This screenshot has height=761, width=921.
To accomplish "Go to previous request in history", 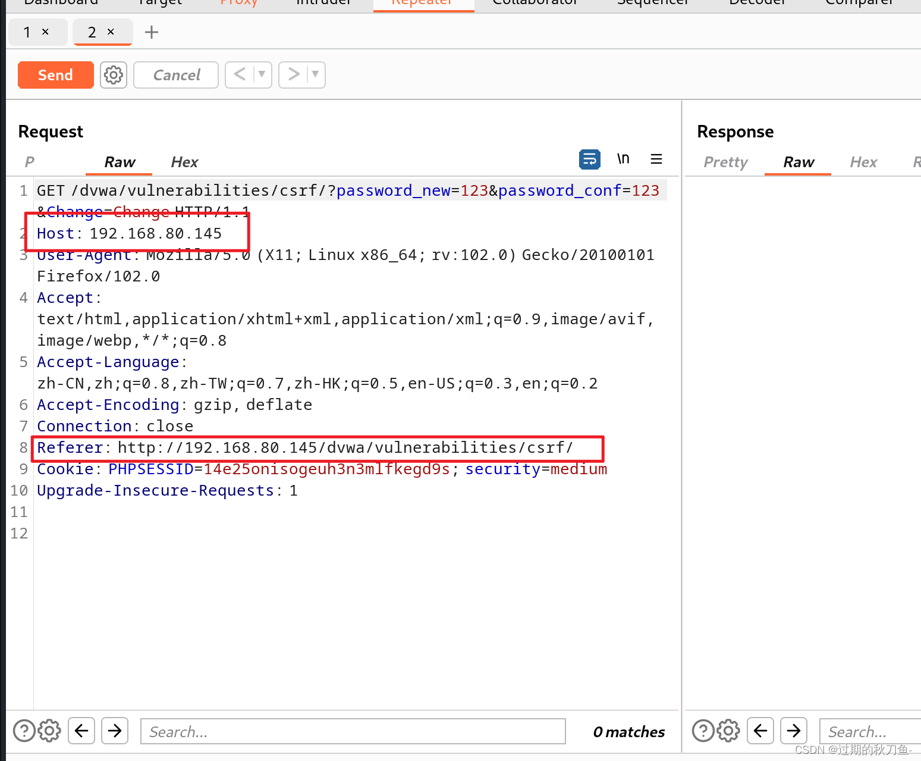I will 240,75.
